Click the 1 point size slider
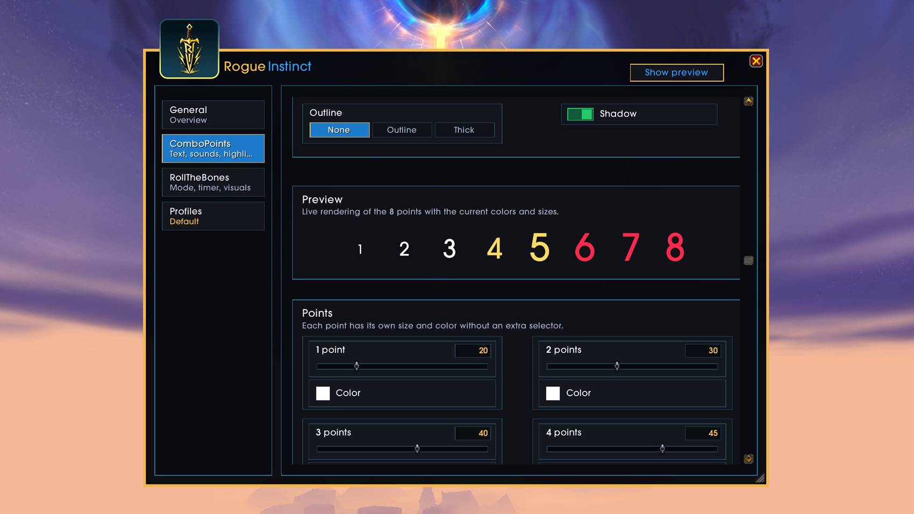The image size is (914, 514). (402, 366)
